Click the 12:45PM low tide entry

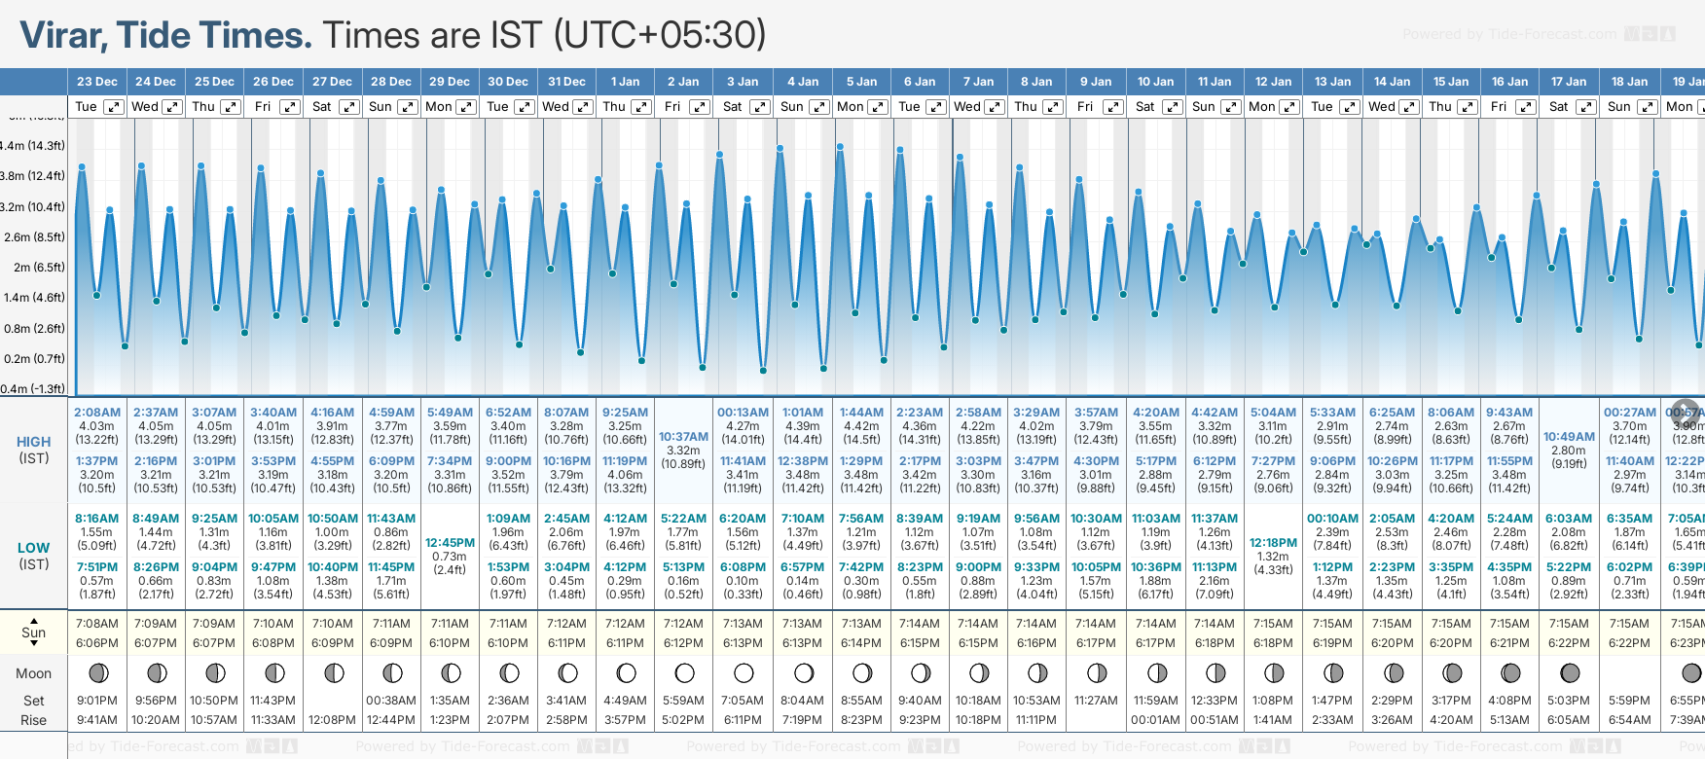[450, 543]
